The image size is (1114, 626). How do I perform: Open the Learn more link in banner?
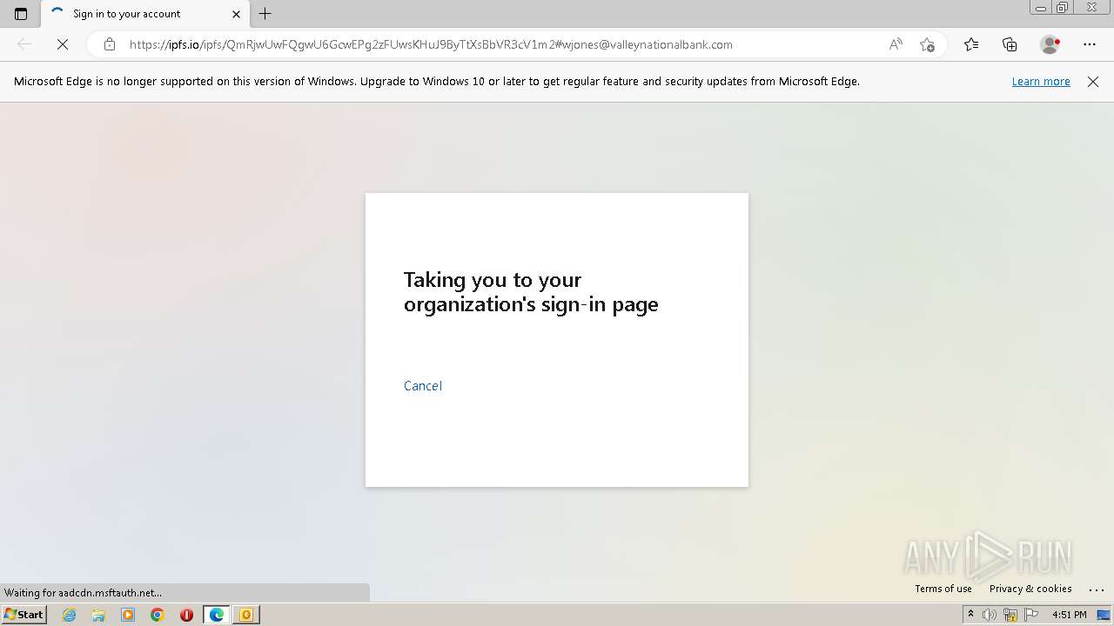(x=1041, y=82)
